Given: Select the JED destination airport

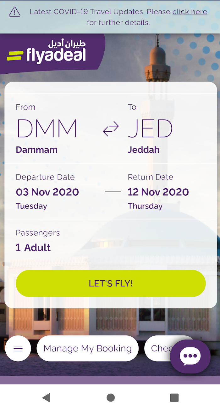Looking at the screenshot, I should click(150, 128).
